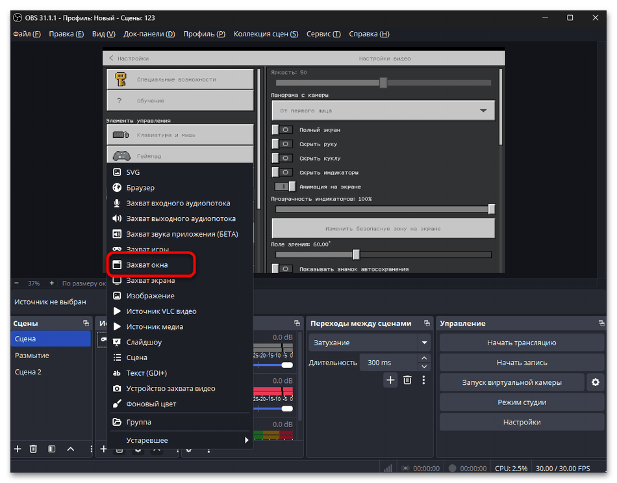Expand the Устаревшее submenu
Image resolution: width=617 pixels, height=483 pixels.
pos(180,440)
